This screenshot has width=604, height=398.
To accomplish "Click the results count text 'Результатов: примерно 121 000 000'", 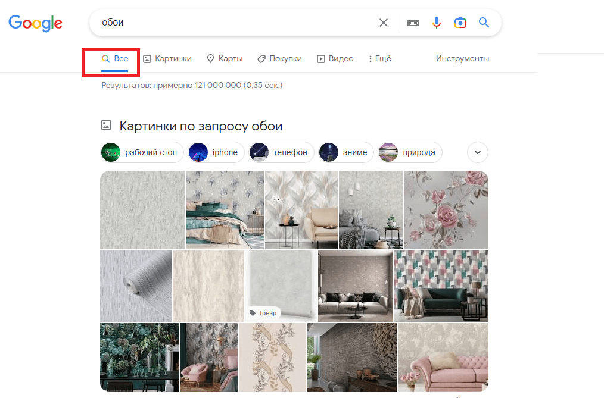I will click(172, 85).
